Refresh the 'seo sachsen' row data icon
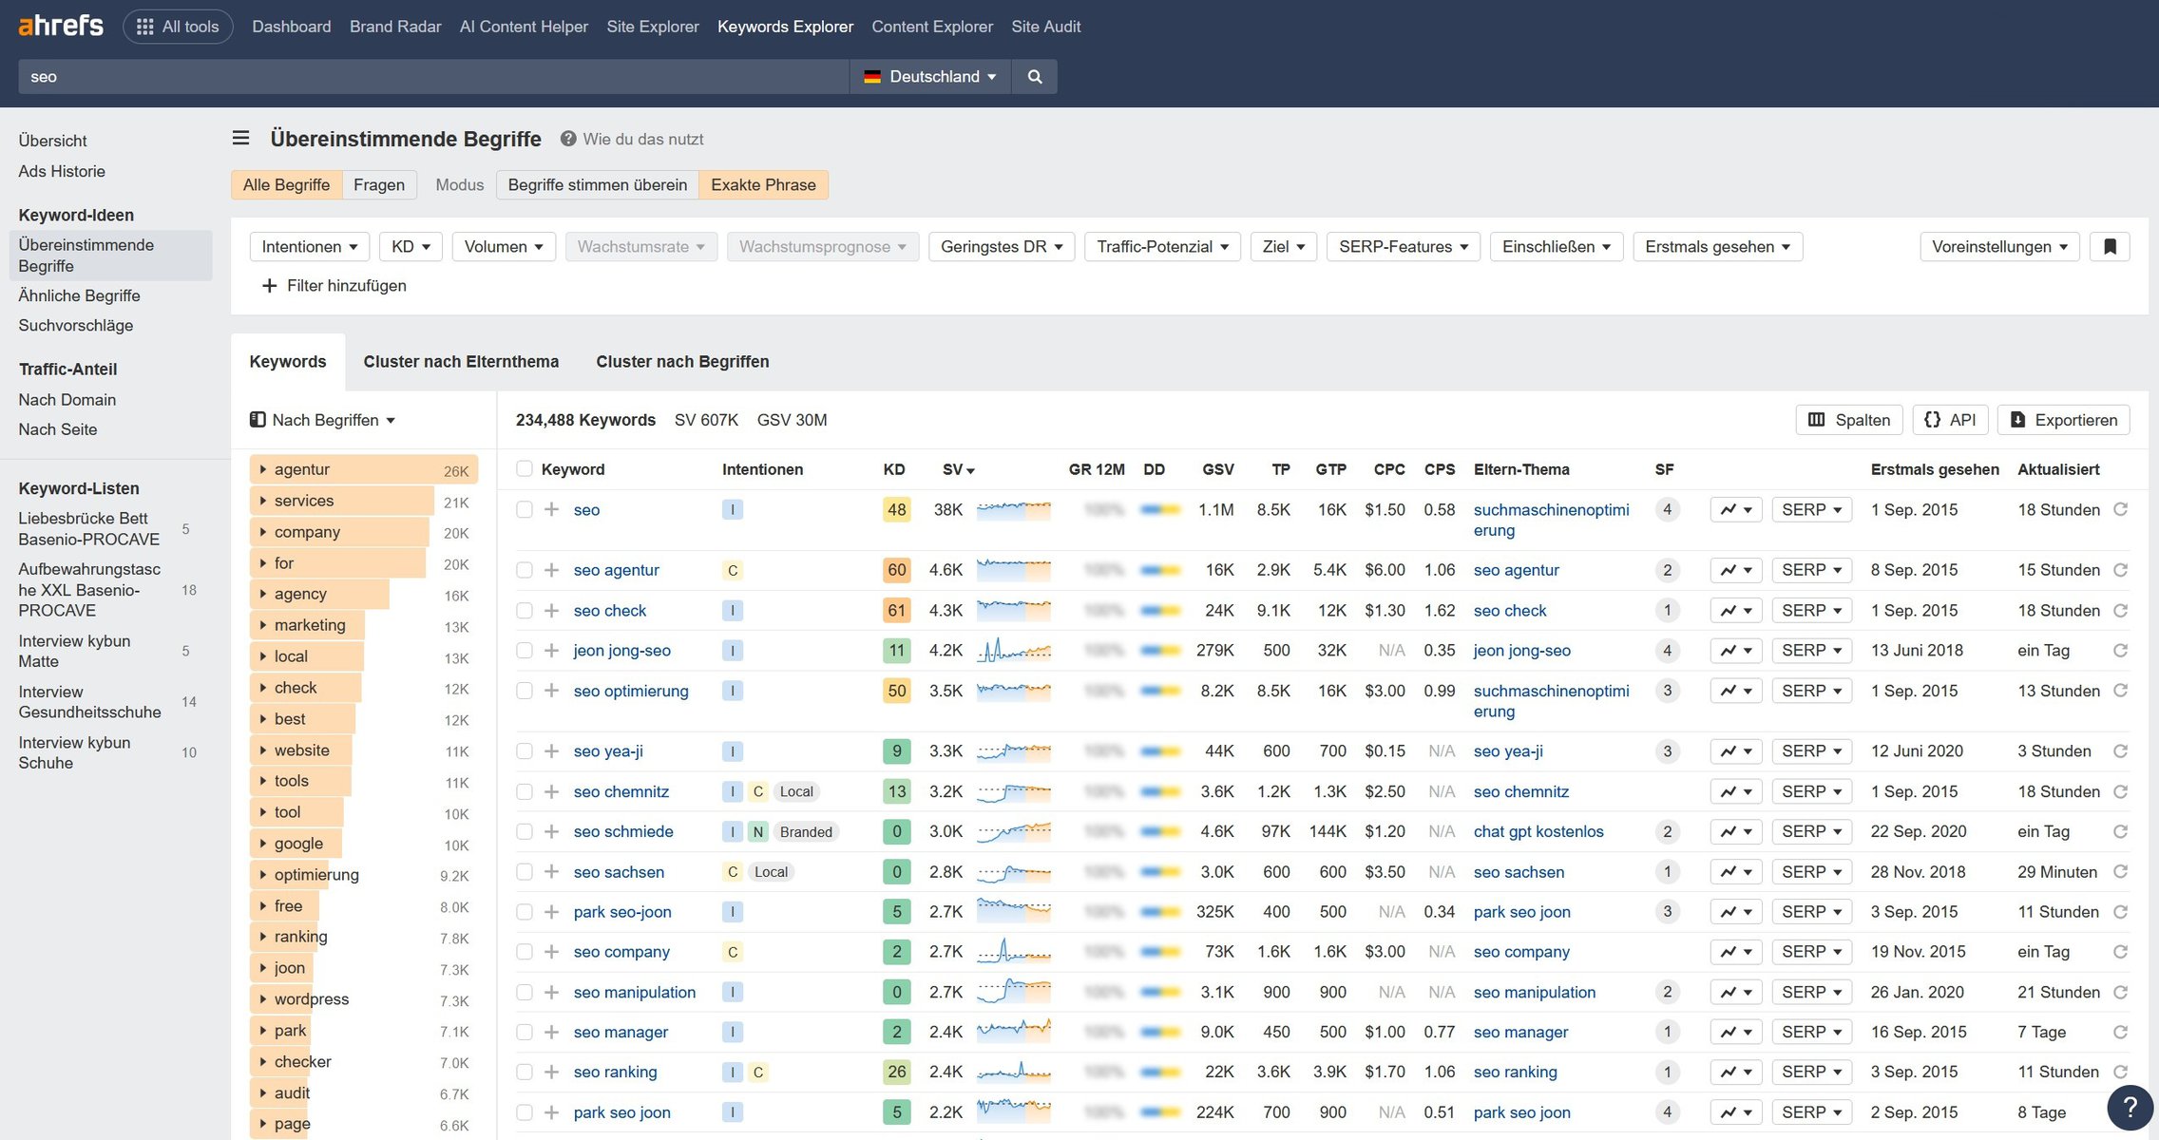 coord(2120,872)
